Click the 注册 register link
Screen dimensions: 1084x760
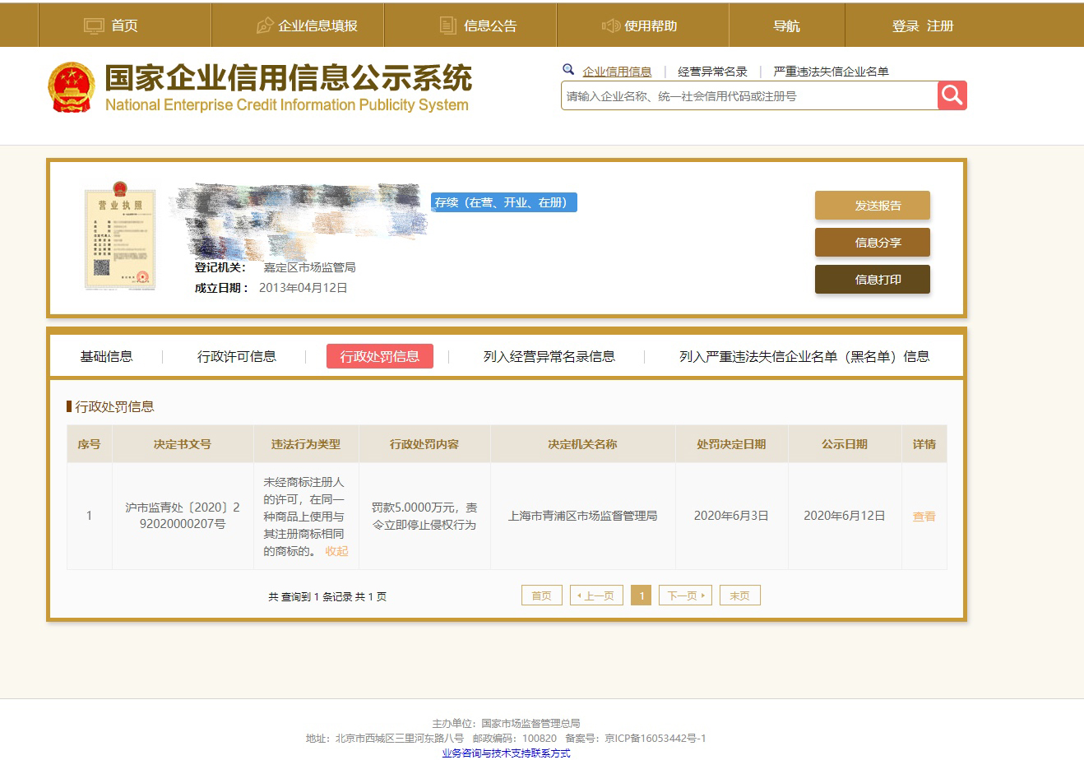point(940,25)
